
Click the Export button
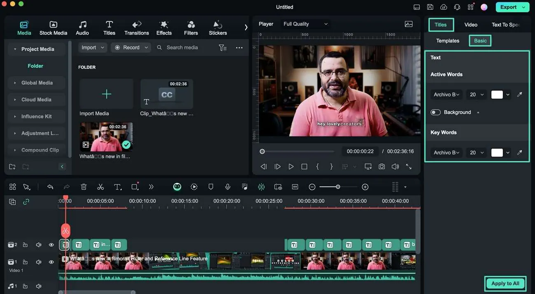pos(509,7)
